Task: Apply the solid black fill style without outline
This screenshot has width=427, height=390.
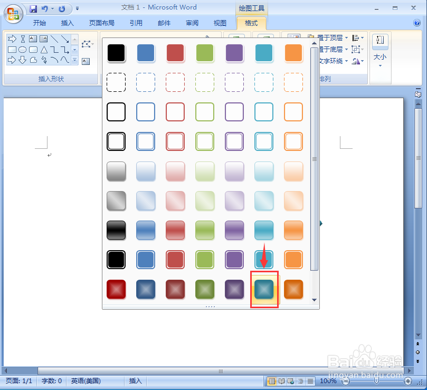Action: 116,53
